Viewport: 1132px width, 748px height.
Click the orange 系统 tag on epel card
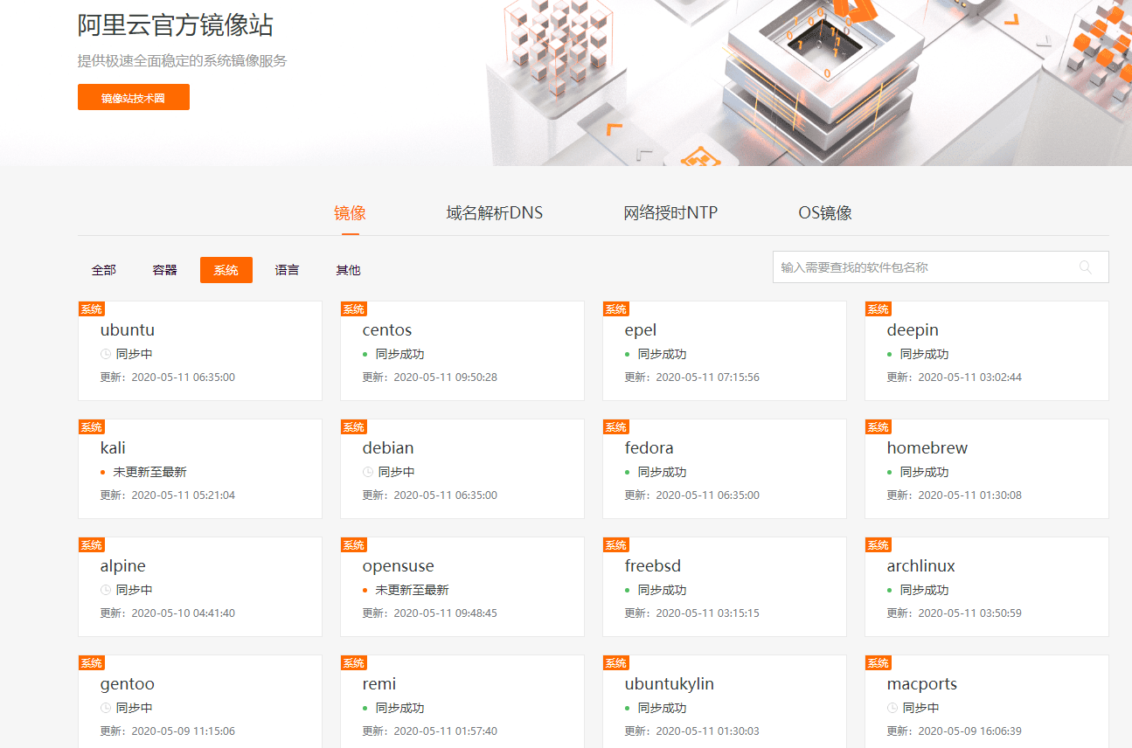[x=616, y=309]
